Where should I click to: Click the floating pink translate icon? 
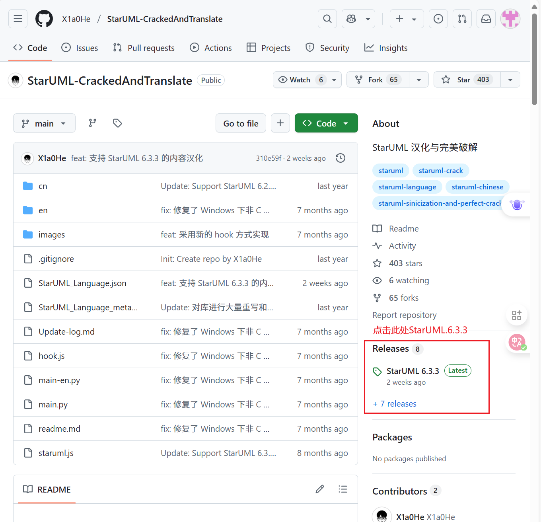pyautogui.click(x=517, y=342)
